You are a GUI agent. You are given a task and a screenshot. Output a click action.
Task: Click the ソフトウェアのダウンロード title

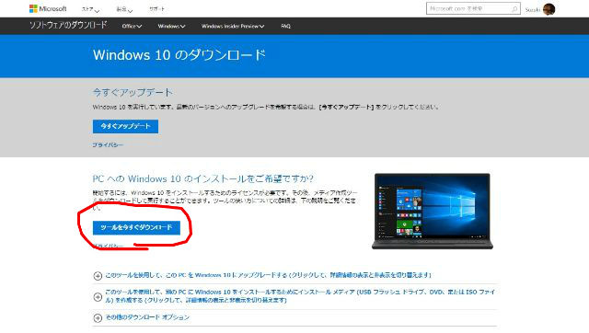tap(68, 25)
